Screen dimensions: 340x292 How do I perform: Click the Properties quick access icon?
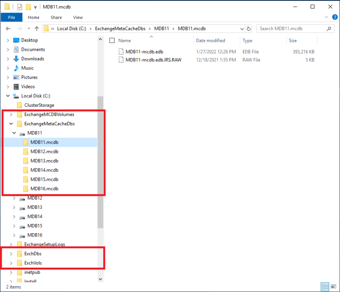pyautogui.click(x=19, y=7)
